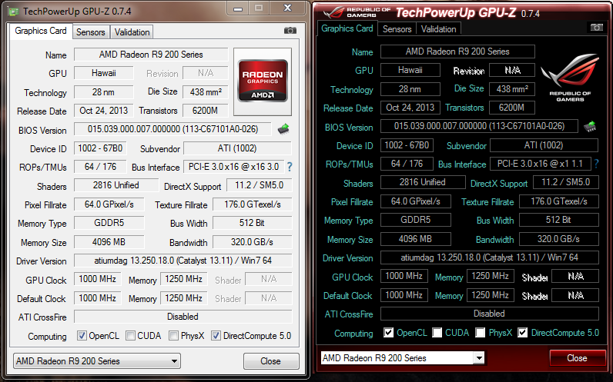Click BIOS save chip icon in ROG window
Image resolution: width=613 pixels, height=382 pixels.
(590, 126)
